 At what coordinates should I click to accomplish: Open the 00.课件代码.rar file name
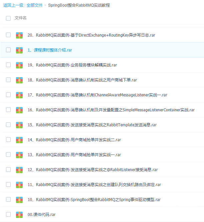point(42,215)
